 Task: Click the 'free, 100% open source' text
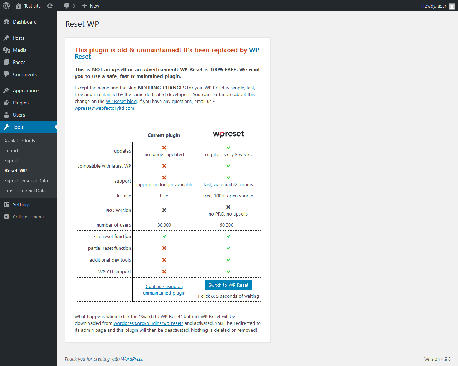pyautogui.click(x=228, y=196)
